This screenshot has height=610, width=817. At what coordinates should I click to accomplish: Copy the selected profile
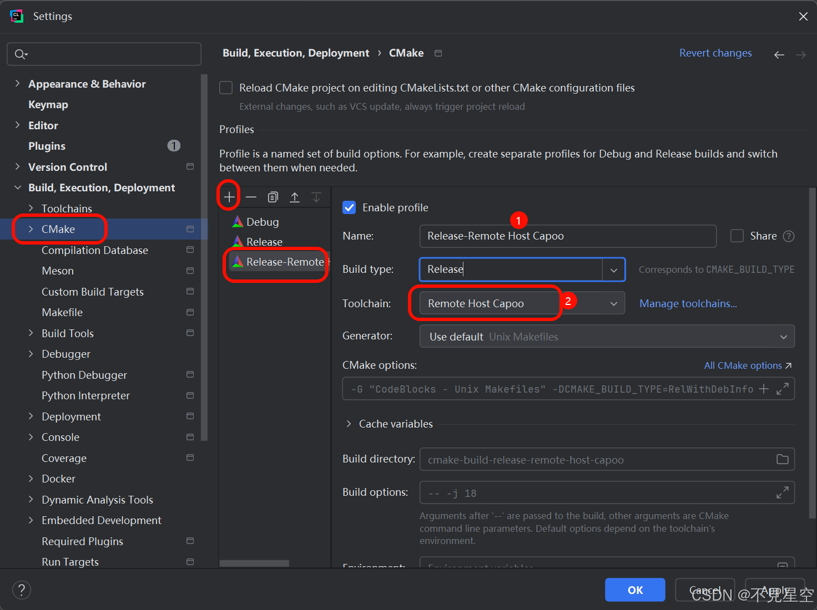273,197
